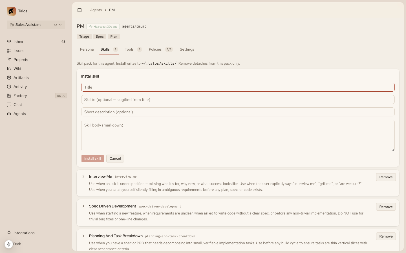Click the Integrations plug icon

point(9,233)
